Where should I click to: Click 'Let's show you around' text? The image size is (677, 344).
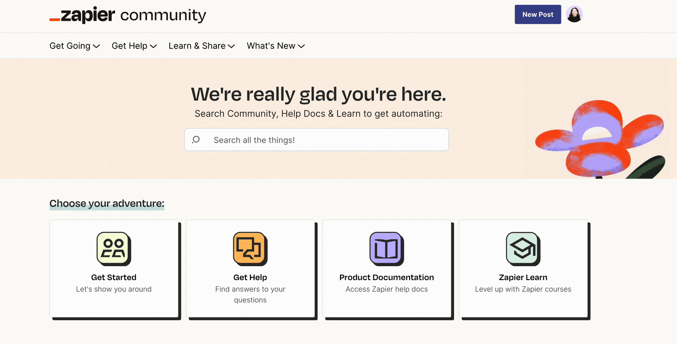(114, 289)
